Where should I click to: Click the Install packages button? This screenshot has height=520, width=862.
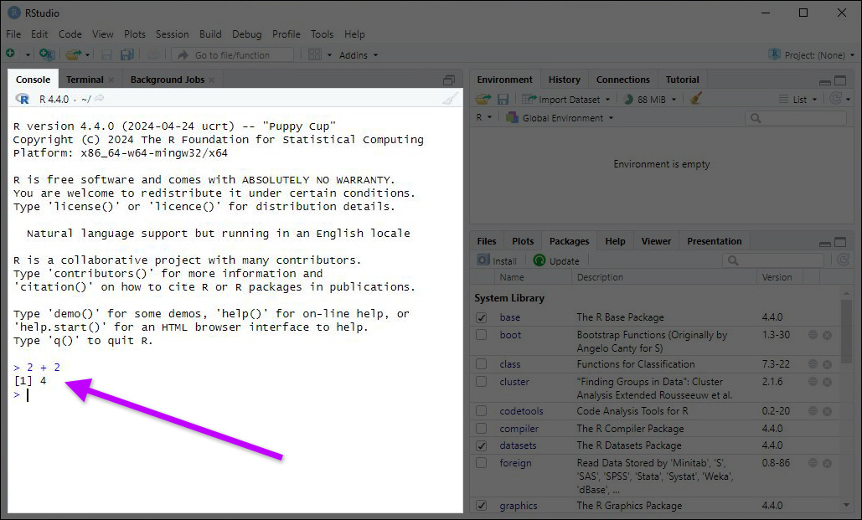pos(497,260)
